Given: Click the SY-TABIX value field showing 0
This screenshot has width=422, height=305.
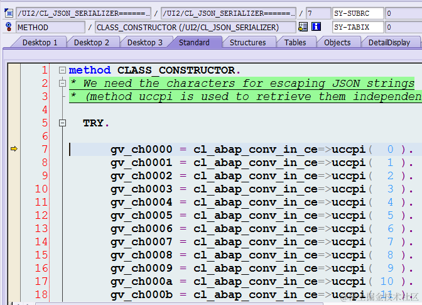Looking at the screenshot, I should point(403,27).
